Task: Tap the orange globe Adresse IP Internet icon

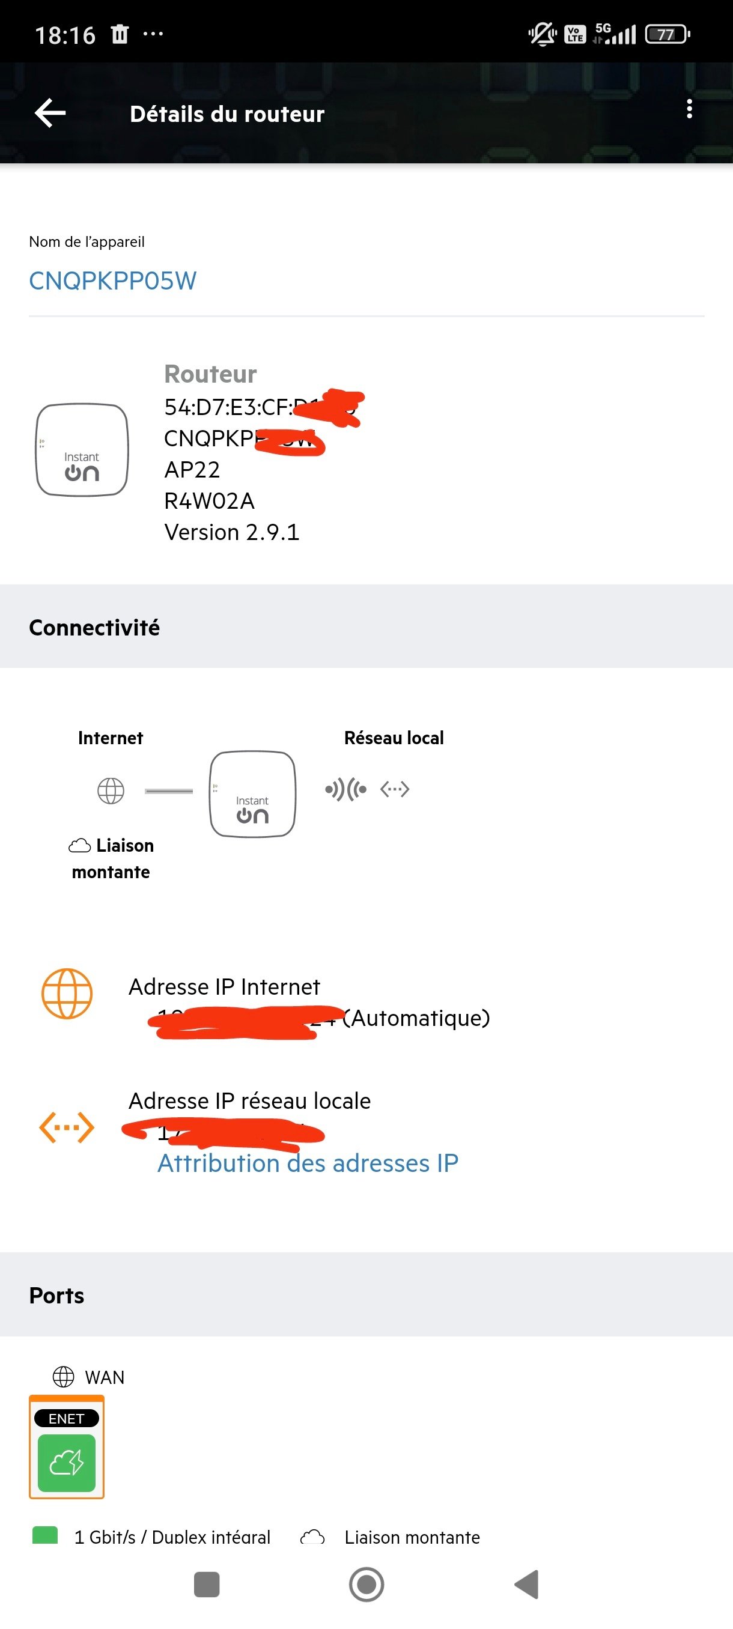Action: point(67,993)
